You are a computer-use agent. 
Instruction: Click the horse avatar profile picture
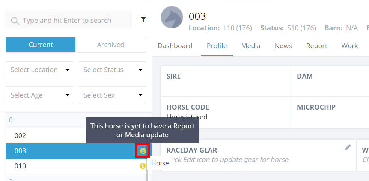point(172,18)
